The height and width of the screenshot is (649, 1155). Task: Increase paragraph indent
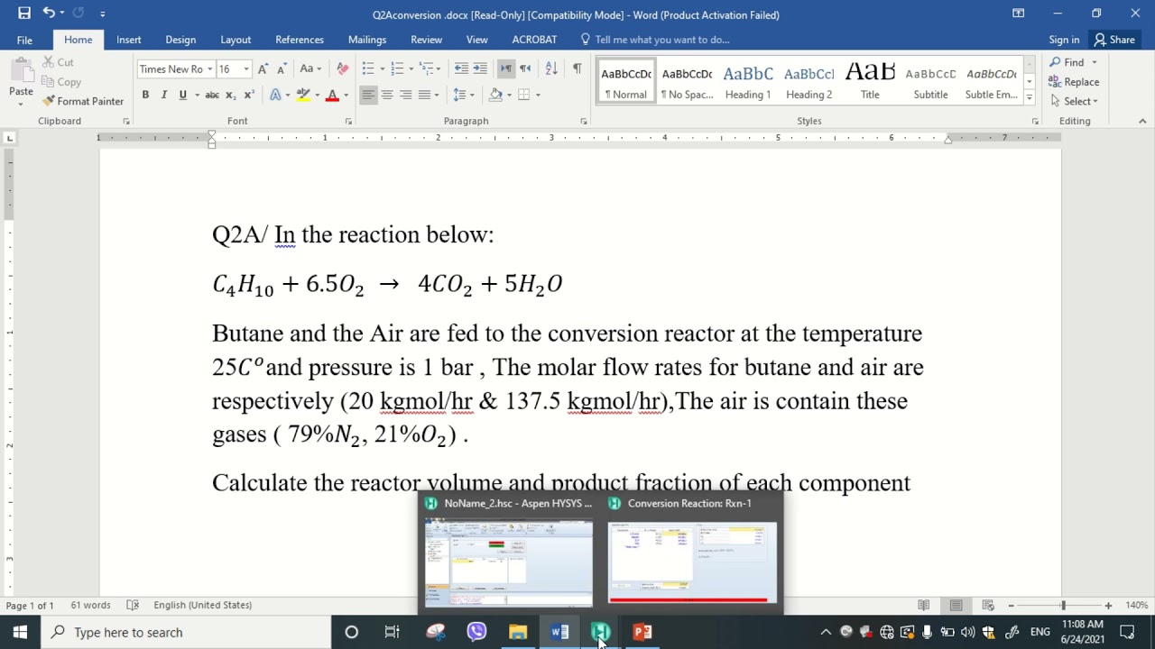coord(480,69)
